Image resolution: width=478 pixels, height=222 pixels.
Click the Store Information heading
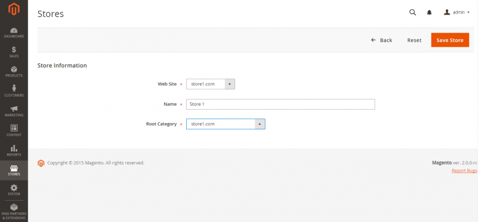click(62, 65)
